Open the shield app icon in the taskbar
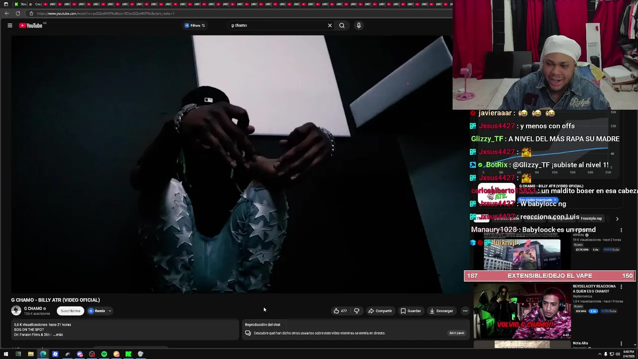The image size is (638, 359). [141, 354]
